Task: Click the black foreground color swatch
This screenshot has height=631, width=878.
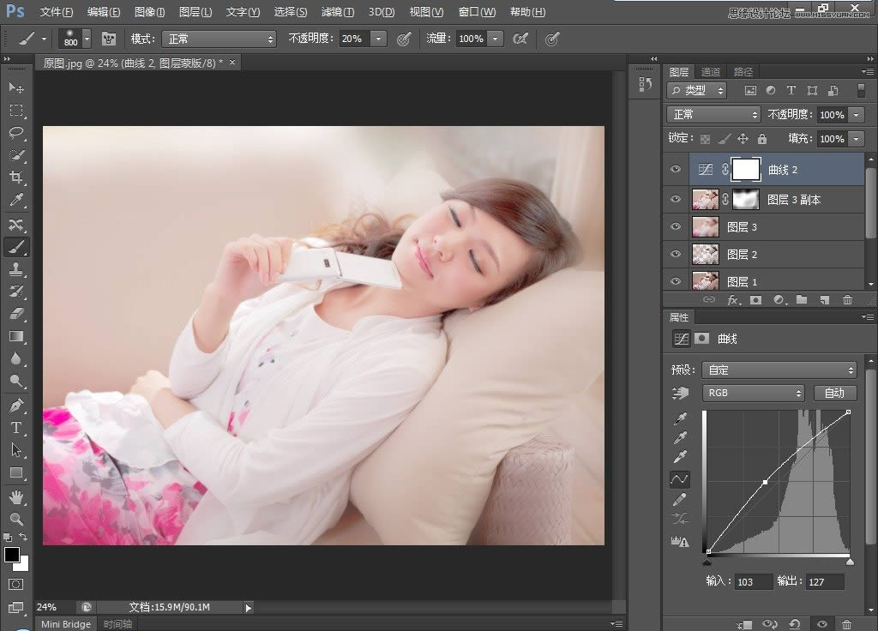Action: (x=12, y=555)
